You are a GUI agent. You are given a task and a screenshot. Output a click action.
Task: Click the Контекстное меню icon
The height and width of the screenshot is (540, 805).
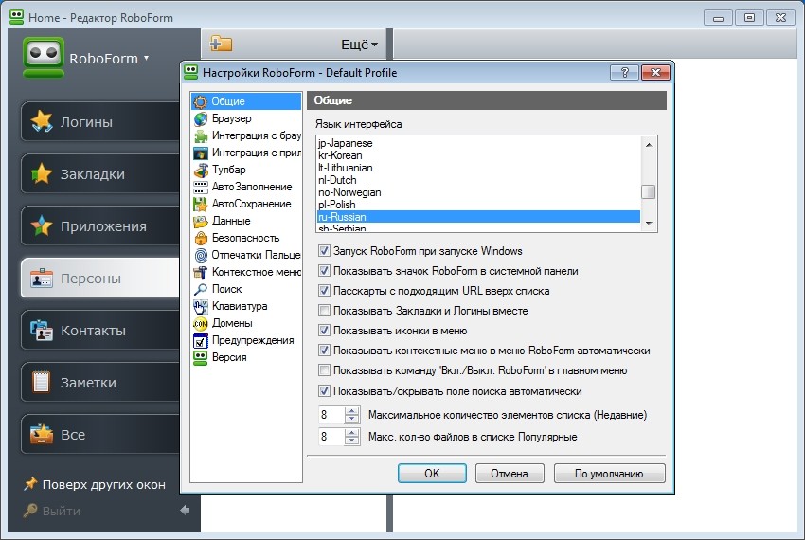coord(200,272)
